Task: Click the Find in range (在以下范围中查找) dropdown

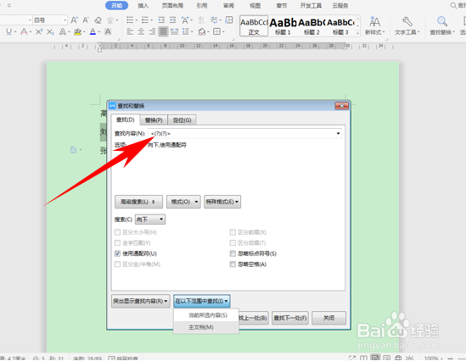Action: click(202, 301)
